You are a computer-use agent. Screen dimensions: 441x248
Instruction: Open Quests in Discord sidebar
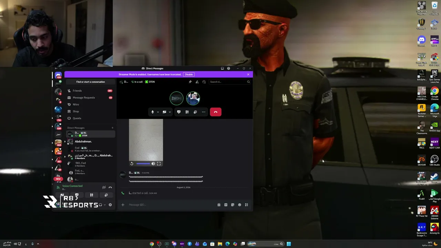90,118
